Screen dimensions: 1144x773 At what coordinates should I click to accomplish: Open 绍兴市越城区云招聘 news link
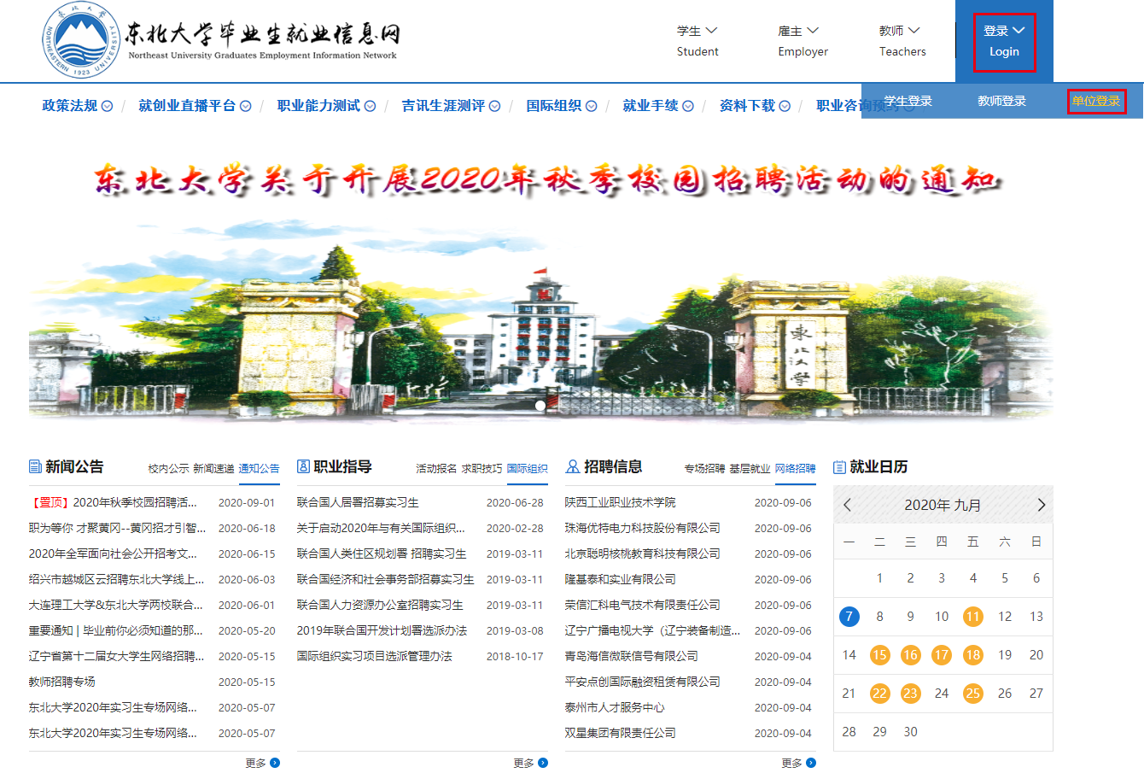click(116, 579)
